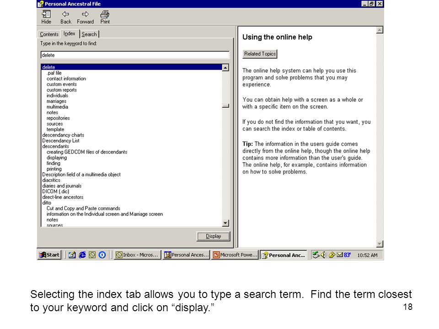Select 'repositories' index entry
Viewport: 439px width, 329px height.
(58, 118)
